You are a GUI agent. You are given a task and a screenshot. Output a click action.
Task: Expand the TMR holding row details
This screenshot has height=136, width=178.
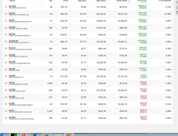[6, 7]
